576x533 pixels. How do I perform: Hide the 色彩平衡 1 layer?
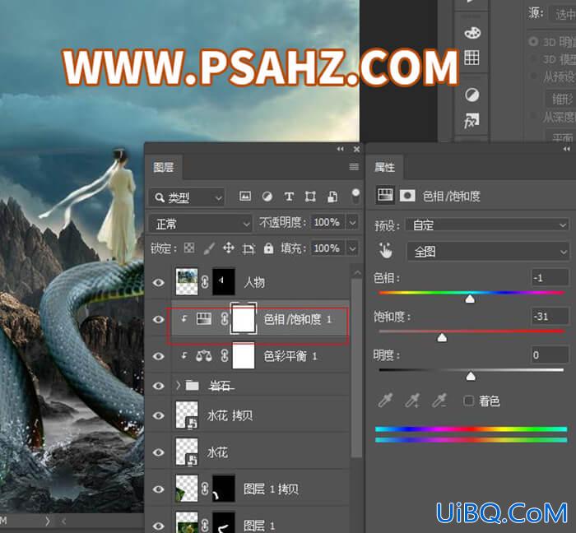[159, 356]
